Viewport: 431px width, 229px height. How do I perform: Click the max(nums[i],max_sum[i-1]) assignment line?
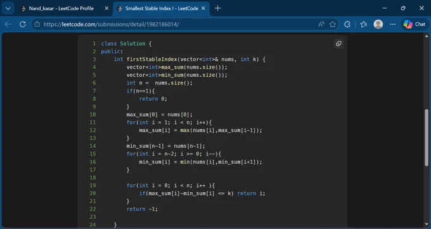point(201,130)
